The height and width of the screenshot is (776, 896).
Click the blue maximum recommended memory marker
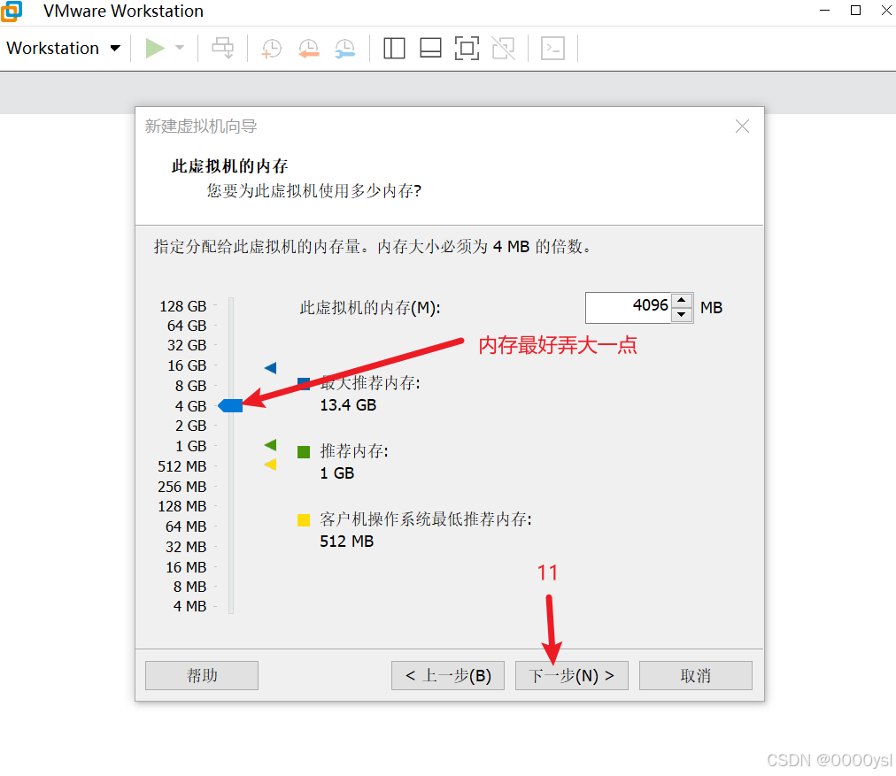(271, 368)
